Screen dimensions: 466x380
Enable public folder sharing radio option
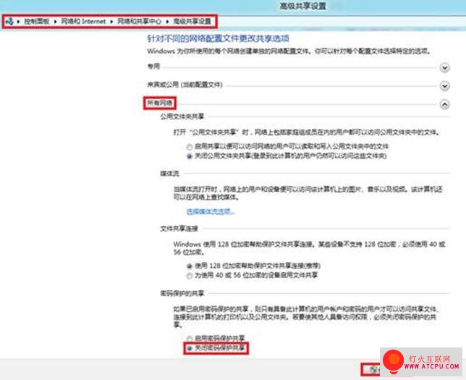click(x=190, y=147)
